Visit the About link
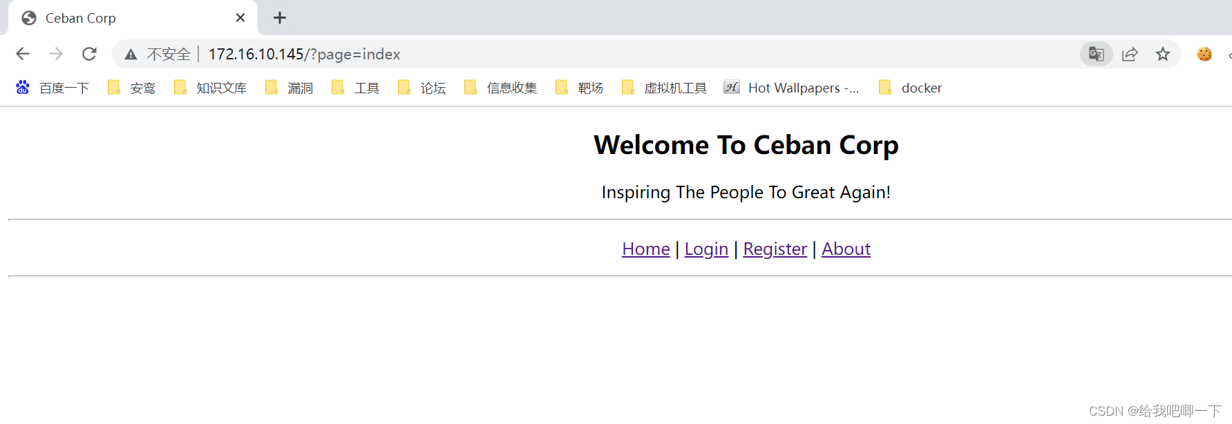The height and width of the screenshot is (424, 1232). tap(846, 249)
